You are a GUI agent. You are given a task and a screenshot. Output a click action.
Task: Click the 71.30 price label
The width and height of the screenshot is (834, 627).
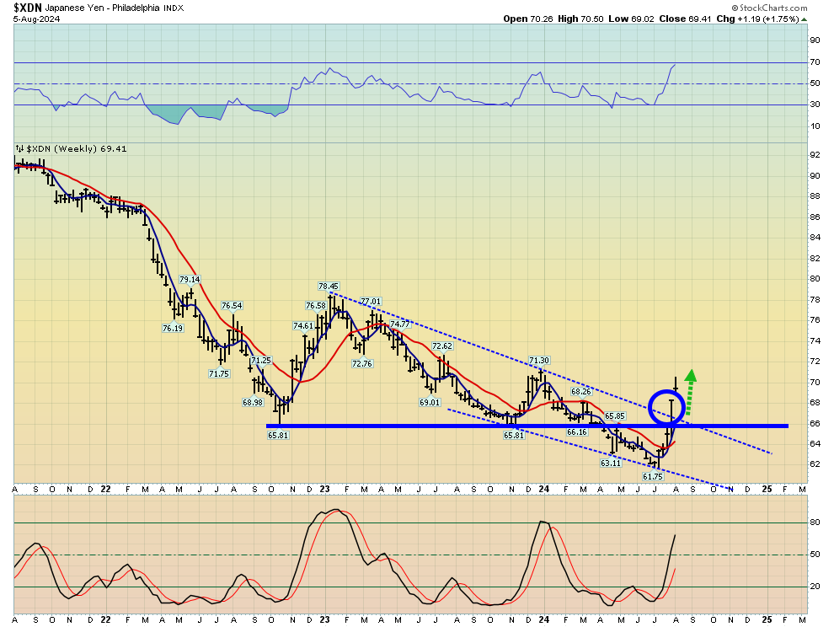click(x=539, y=361)
